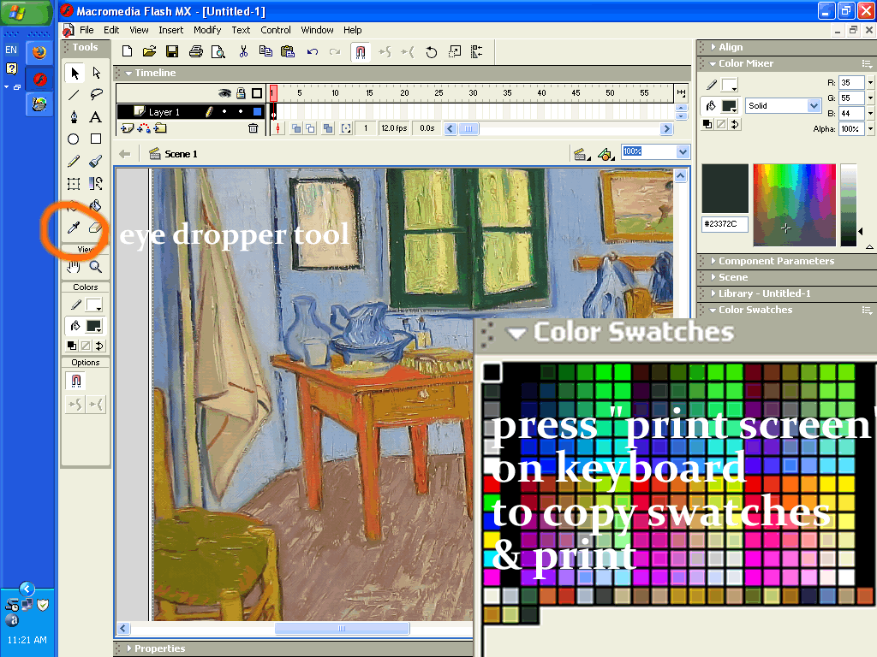Add a new layer in timeline
877x657 pixels.
[x=128, y=128]
